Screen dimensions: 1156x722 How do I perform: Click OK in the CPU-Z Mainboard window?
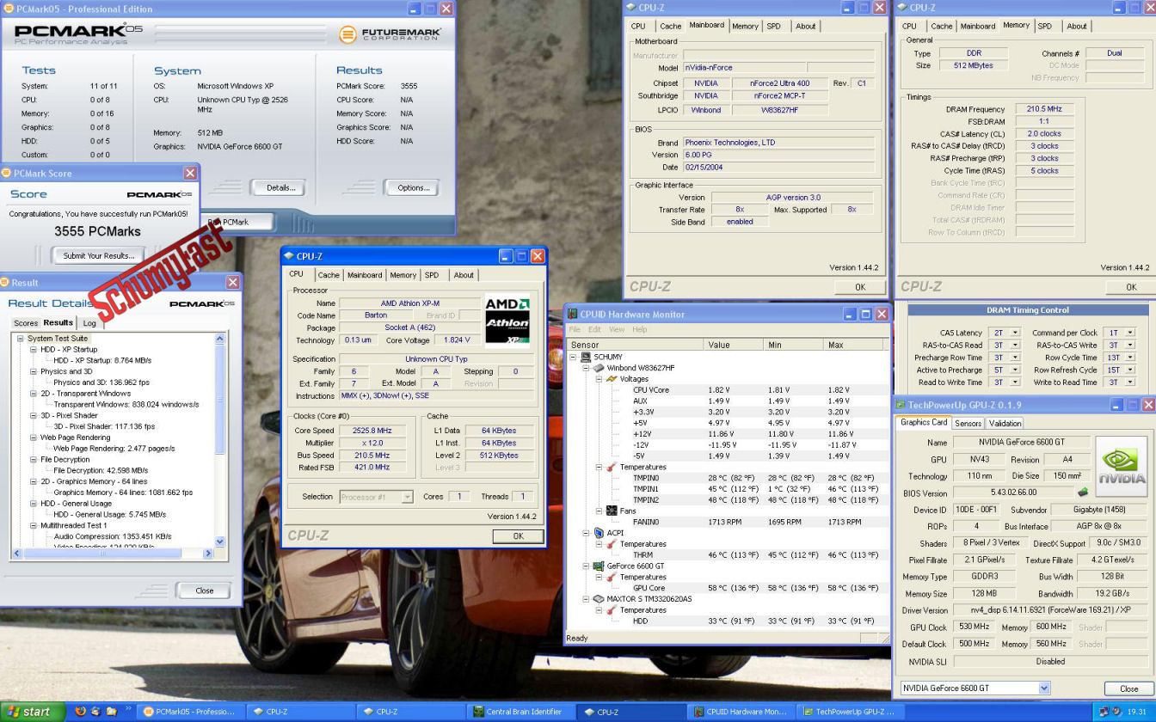(x=859, y=287)
